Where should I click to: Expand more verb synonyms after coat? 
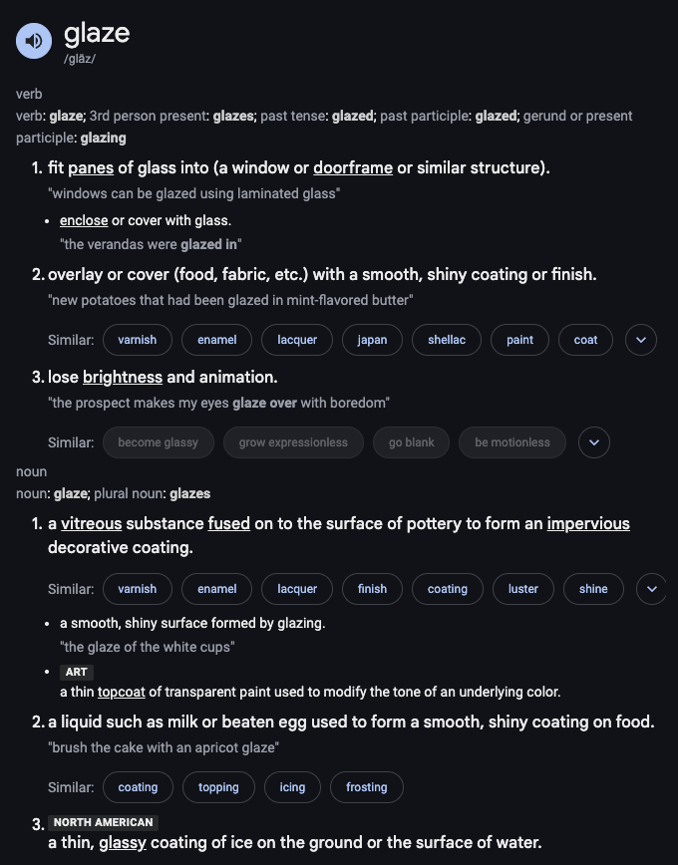[641, 340]
